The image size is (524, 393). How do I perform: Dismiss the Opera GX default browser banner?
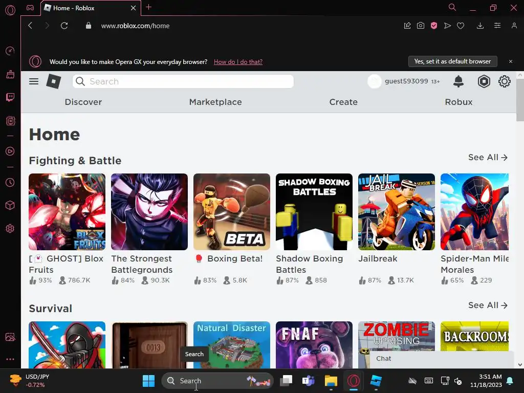tap(511, 61)
